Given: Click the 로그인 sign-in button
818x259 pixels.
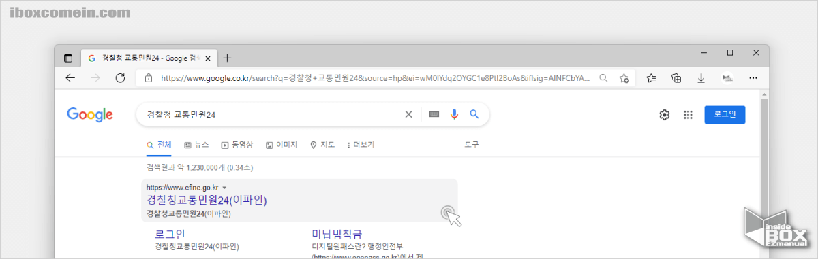Looking at the screenshot, I should click(x=725, y=115).
